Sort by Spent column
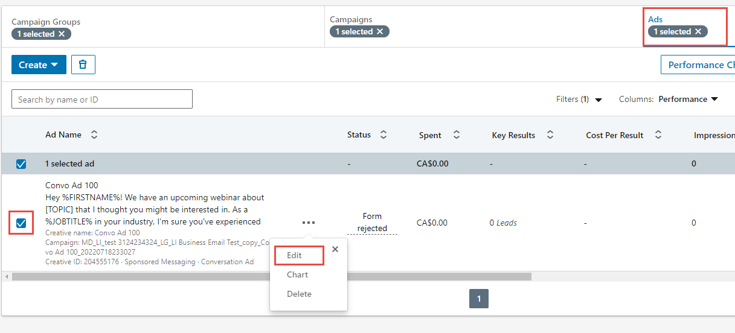 coord(457,135)
